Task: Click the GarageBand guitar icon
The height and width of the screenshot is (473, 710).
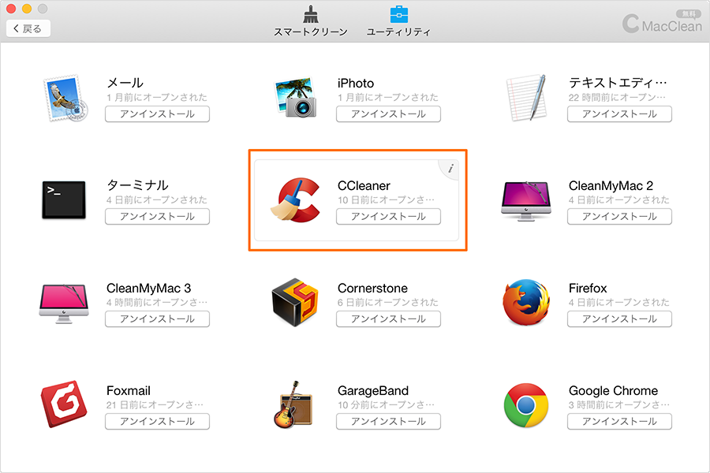Action: (293, 404)
